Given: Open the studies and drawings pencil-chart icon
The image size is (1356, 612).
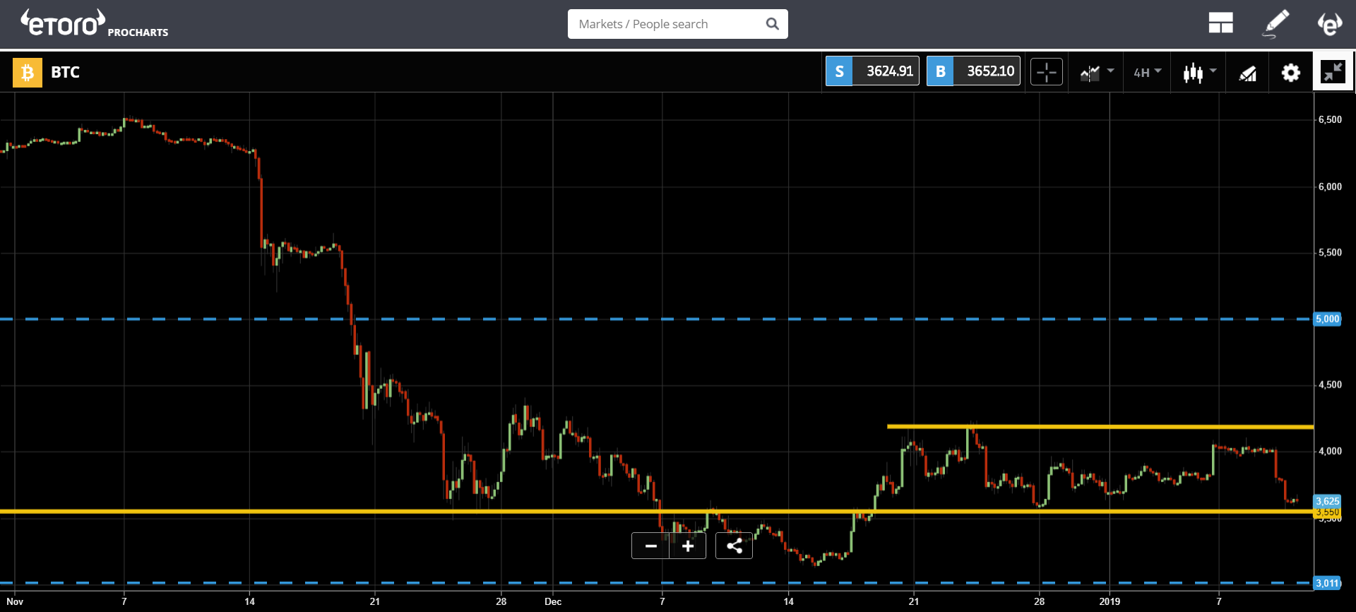Looking at the screenshot, I should (x=1247, y=73).
